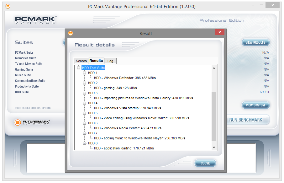Select the HDD 8 tree item
The image size is (284, 183).
coord(92,143)
